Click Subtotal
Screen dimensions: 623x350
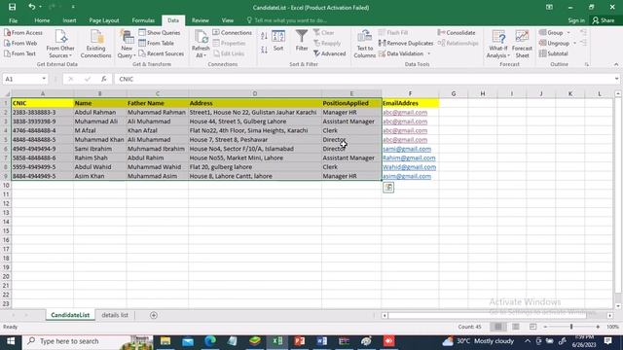click(554, 53)
